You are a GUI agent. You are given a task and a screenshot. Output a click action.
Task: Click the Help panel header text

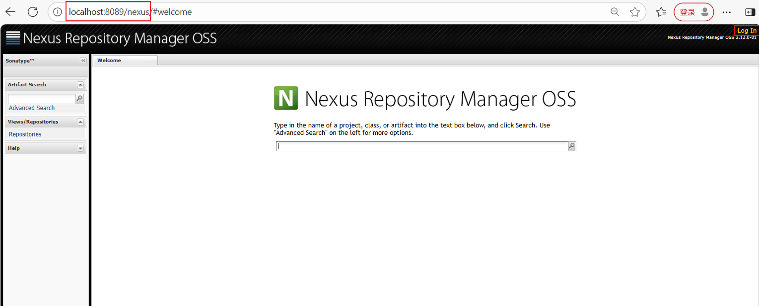pyautogui.click(x=14, y=148)
